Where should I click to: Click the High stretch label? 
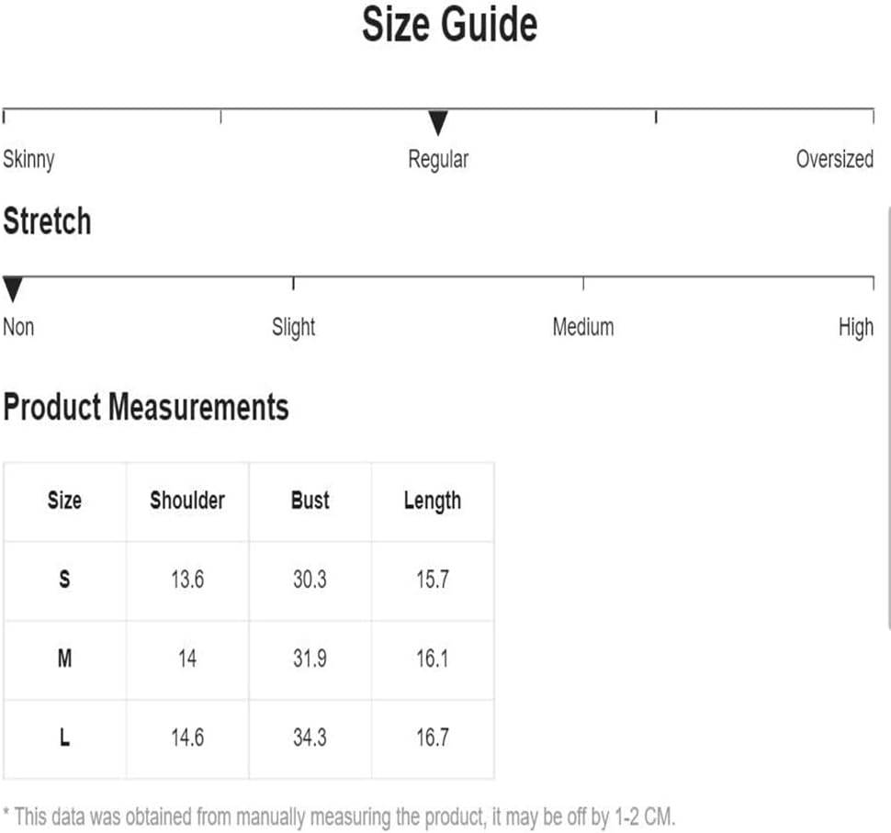coord(856,328)
